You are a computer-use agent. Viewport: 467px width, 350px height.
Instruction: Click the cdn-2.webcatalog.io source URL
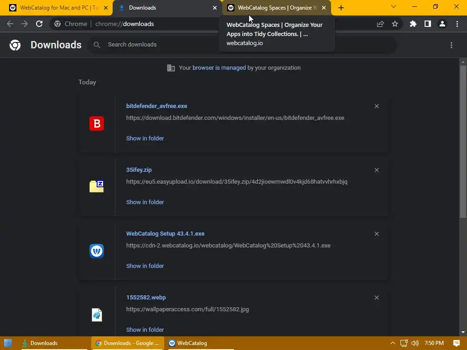pyautogui.click(x=228, y=246)
